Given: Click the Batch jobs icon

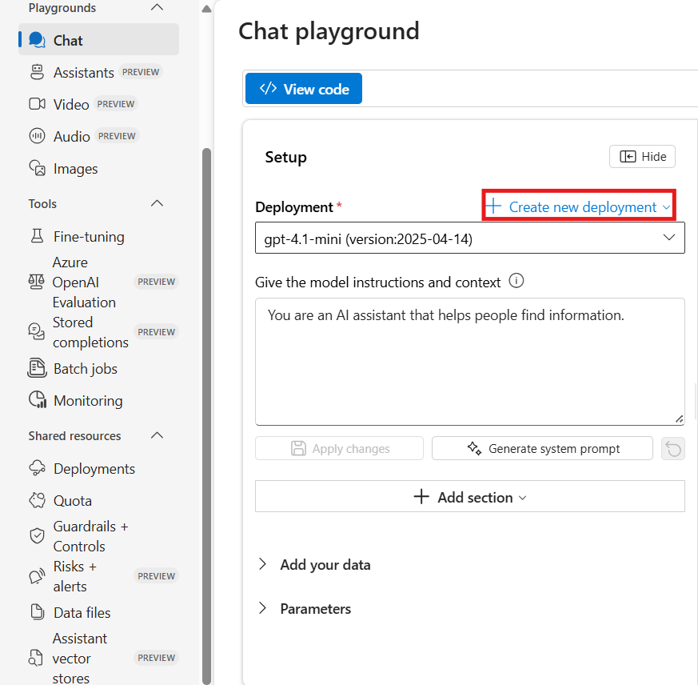Looking at the screenshot, I should pyautogui.click(x=37, y=368).
